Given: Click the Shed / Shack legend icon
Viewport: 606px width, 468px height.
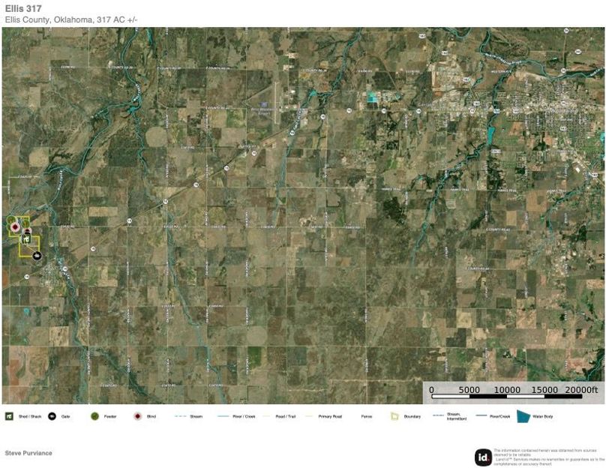Looking at the screenshot, I should pyautogui.click(x=9, y=415).
